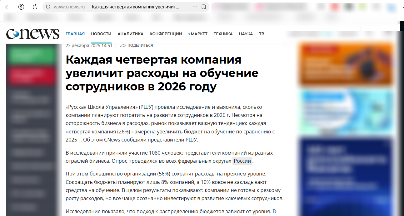This screenshot has width=404, height=216.
Task: Select the ТЕХНИКА menu item
Action: 223,34
